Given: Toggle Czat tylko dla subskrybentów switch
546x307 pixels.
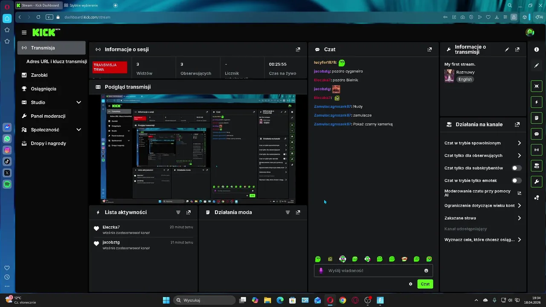Looking at the screenshot, I should click(x=516, y=168).
